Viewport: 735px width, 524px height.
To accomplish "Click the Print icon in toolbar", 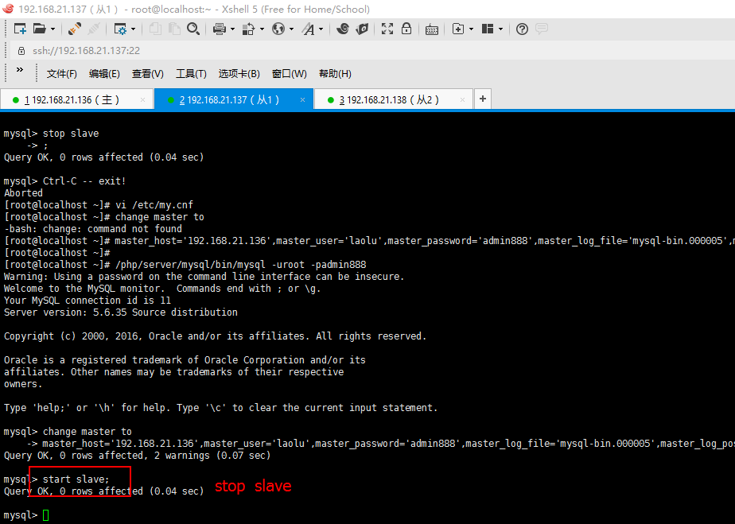I will pyautogui.click(x=219, y=29).
